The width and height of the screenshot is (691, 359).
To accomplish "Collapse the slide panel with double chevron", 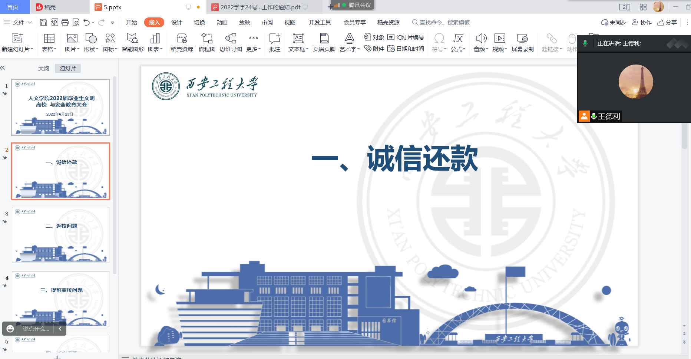I will click(3, 68).
